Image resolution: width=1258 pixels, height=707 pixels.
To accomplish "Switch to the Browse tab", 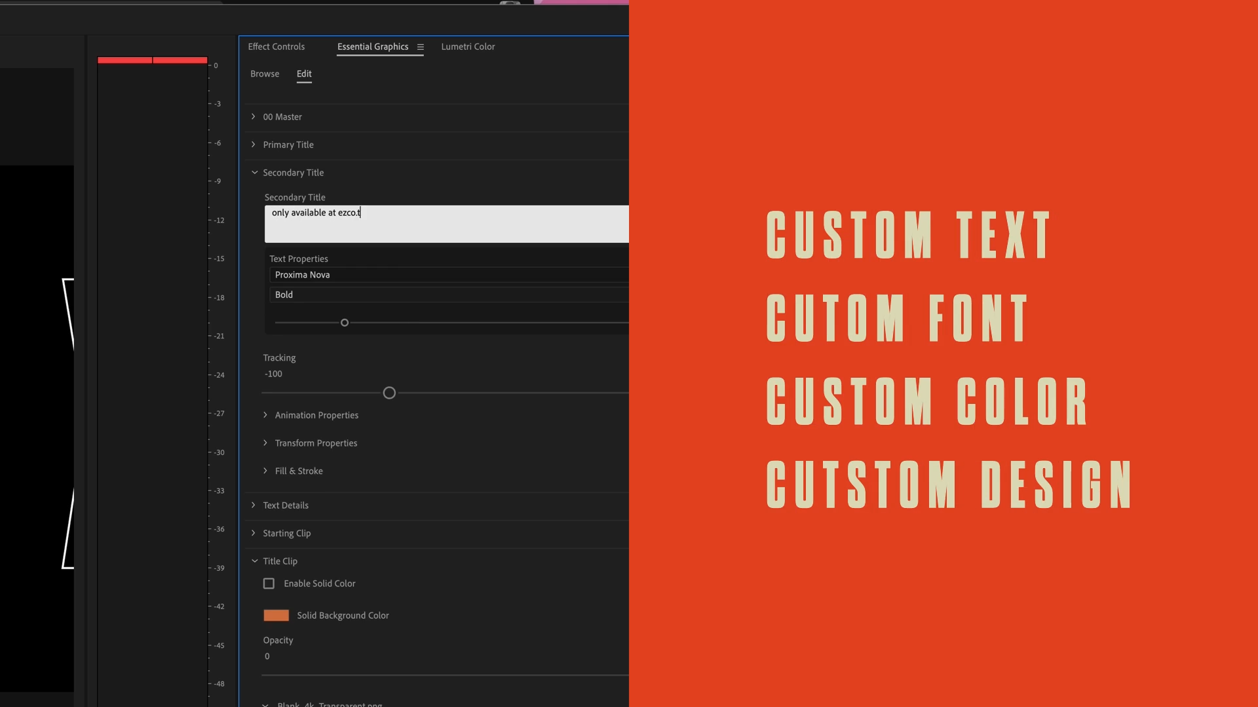I will (x=265, y=74).
